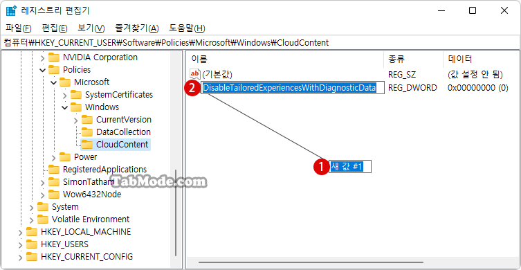The image size is (521, 270).
Task: Click the CloudContent folder icon
Action: tap(87, 145)
